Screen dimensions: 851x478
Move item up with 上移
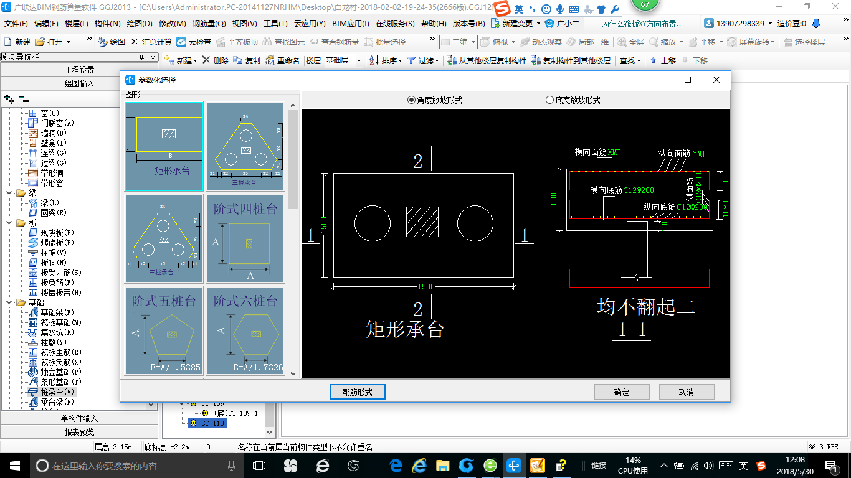click(663, 60)
